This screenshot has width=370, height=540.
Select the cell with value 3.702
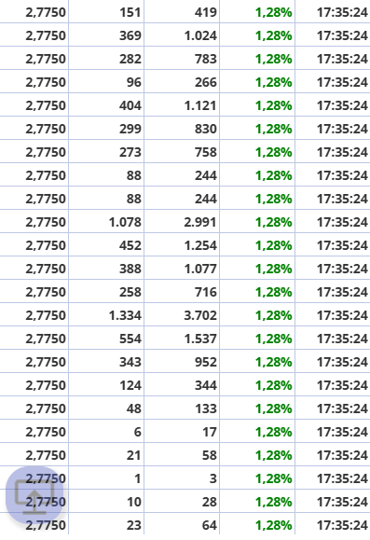[x=182, y=315]
